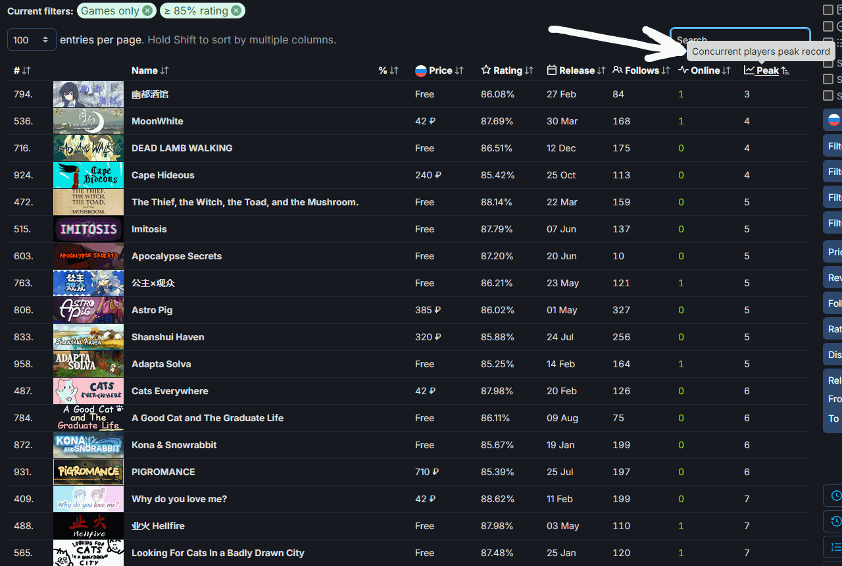Open the MoonWhite game thumbnail
This screenshot has height=566, width=842.
point(88,121)
